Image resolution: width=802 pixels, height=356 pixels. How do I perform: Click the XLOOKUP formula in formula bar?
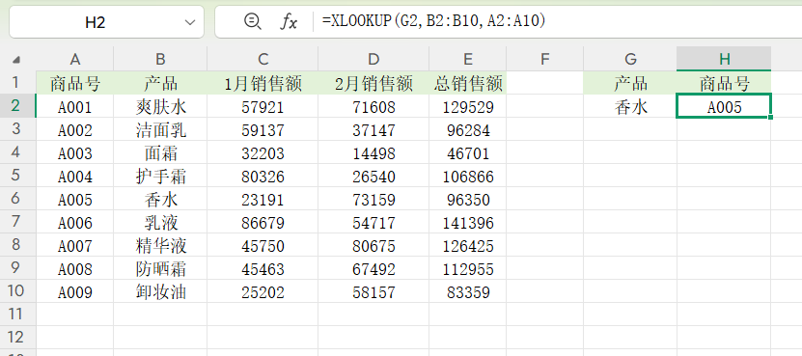pyautogui.click(x=434, y=21)
